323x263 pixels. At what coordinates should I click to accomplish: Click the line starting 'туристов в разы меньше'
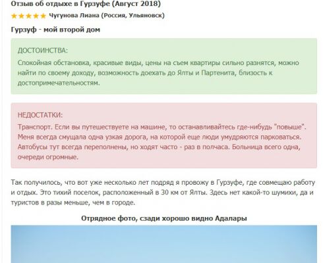click(73, 203)
